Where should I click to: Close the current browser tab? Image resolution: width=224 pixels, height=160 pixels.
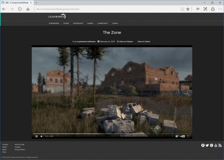[31, 2]
